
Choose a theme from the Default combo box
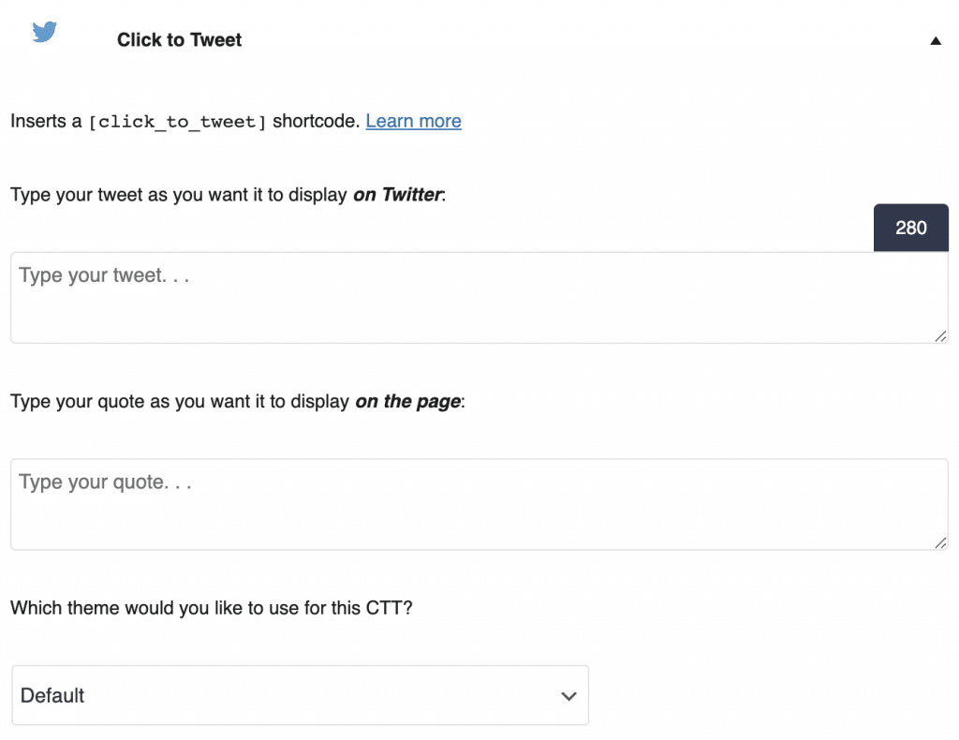[300, 695]
